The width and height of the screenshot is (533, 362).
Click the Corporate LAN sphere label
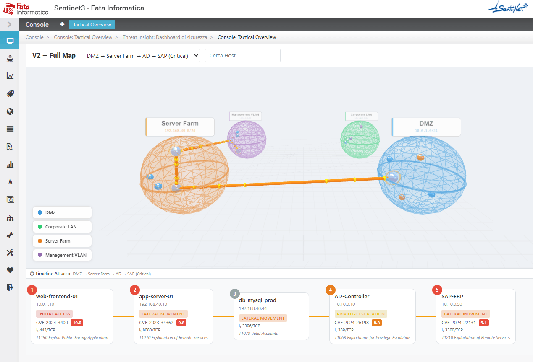pyautogui.click(x=361, y=116)
